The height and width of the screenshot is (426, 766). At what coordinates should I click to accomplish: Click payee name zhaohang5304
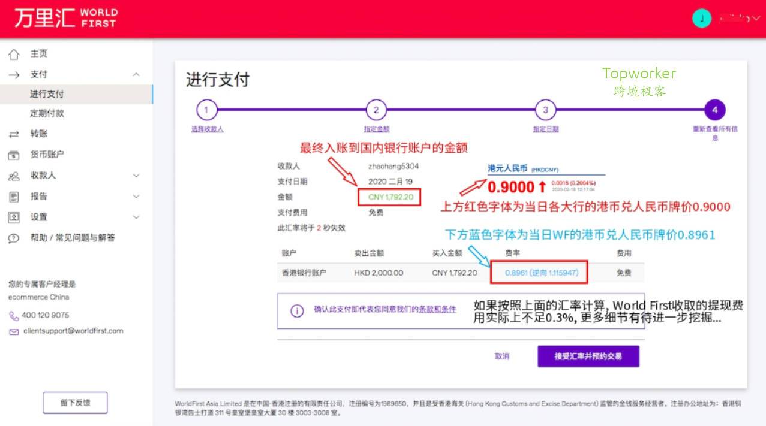[x=393, y=166]
